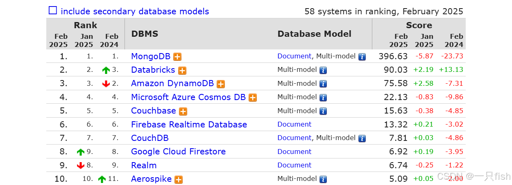Image resolution: width=512 pixels, height=185 pixels.
Task: Click the Google Cloud Firestore score 6.92
Action: coord(398,152)
